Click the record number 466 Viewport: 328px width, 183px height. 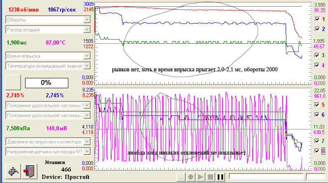66,169
